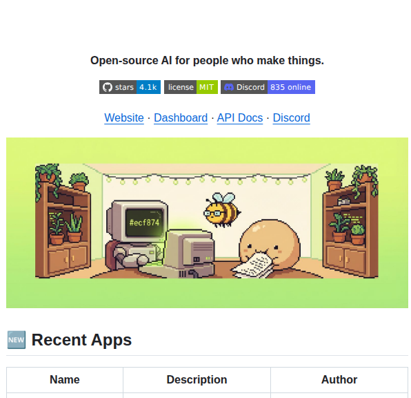Click the GitHub octocat logo in stars badge
The image size is (411, 398).
(107, 87)
